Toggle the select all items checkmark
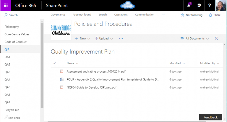 tap(54, 63)
